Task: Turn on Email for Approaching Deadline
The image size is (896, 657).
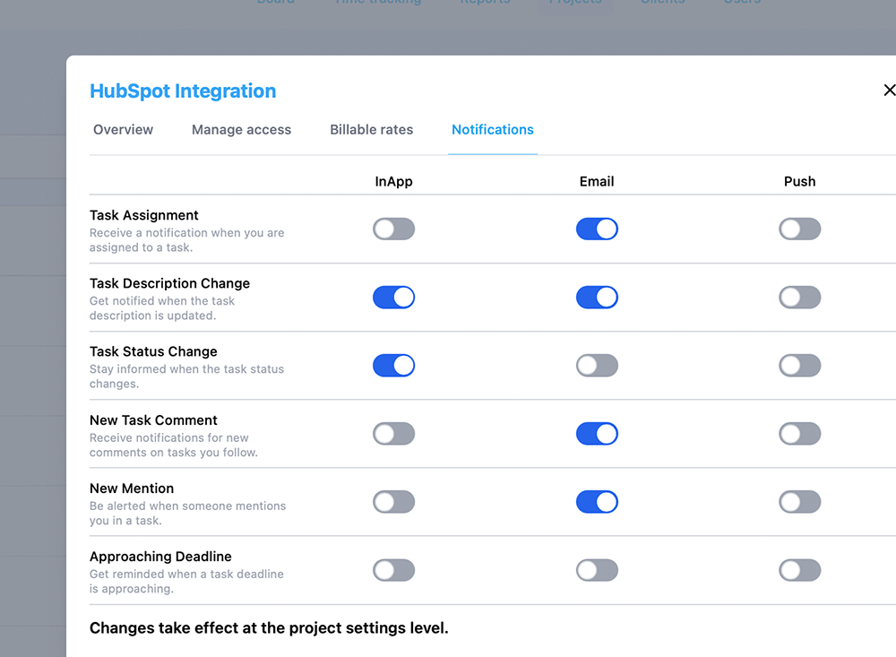Action: coord(597,570)
